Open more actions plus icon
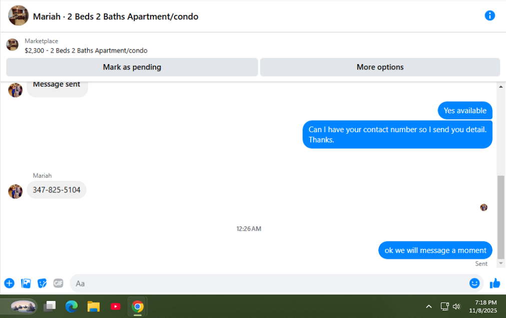The image size is (506, 318). 10,283
